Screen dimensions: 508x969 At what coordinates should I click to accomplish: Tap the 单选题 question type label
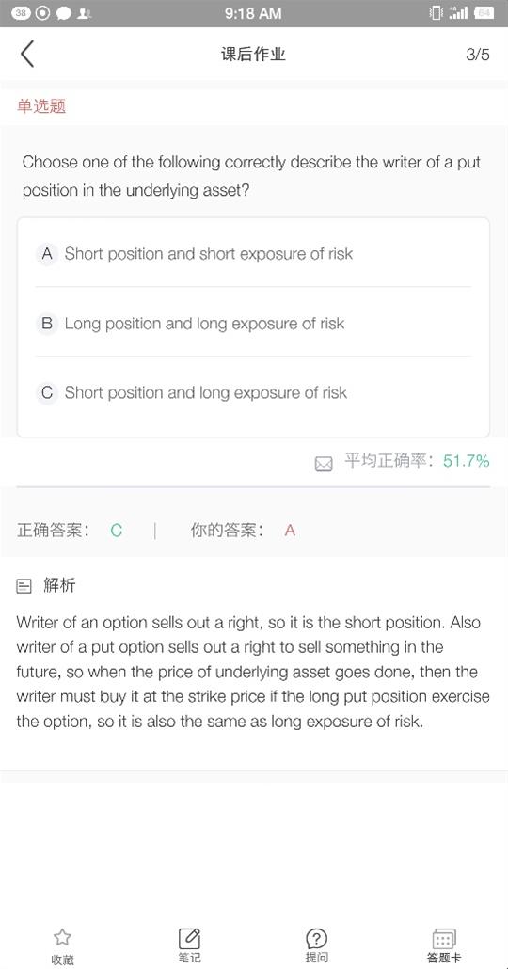[41, 106]
